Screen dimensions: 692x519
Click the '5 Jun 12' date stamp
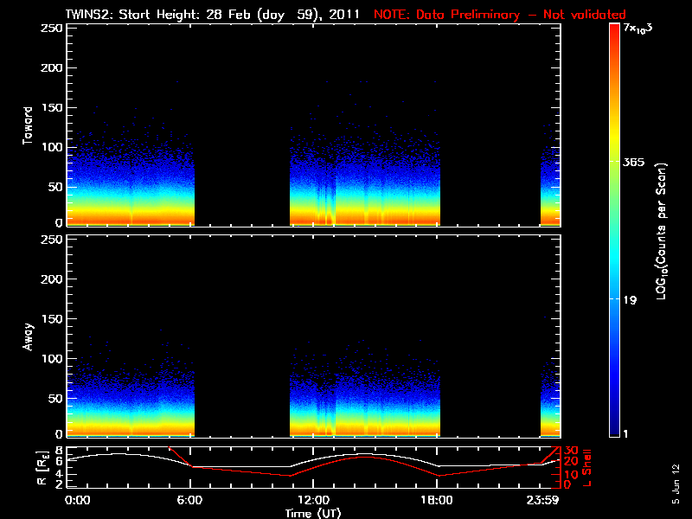pyautogui.click(x=676, y=484)
